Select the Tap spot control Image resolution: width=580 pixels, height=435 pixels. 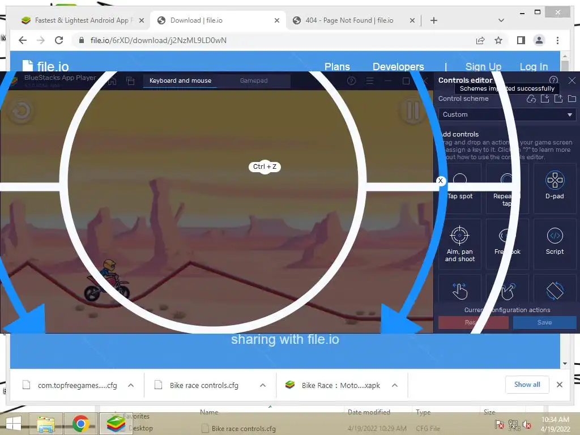(459, 188)
